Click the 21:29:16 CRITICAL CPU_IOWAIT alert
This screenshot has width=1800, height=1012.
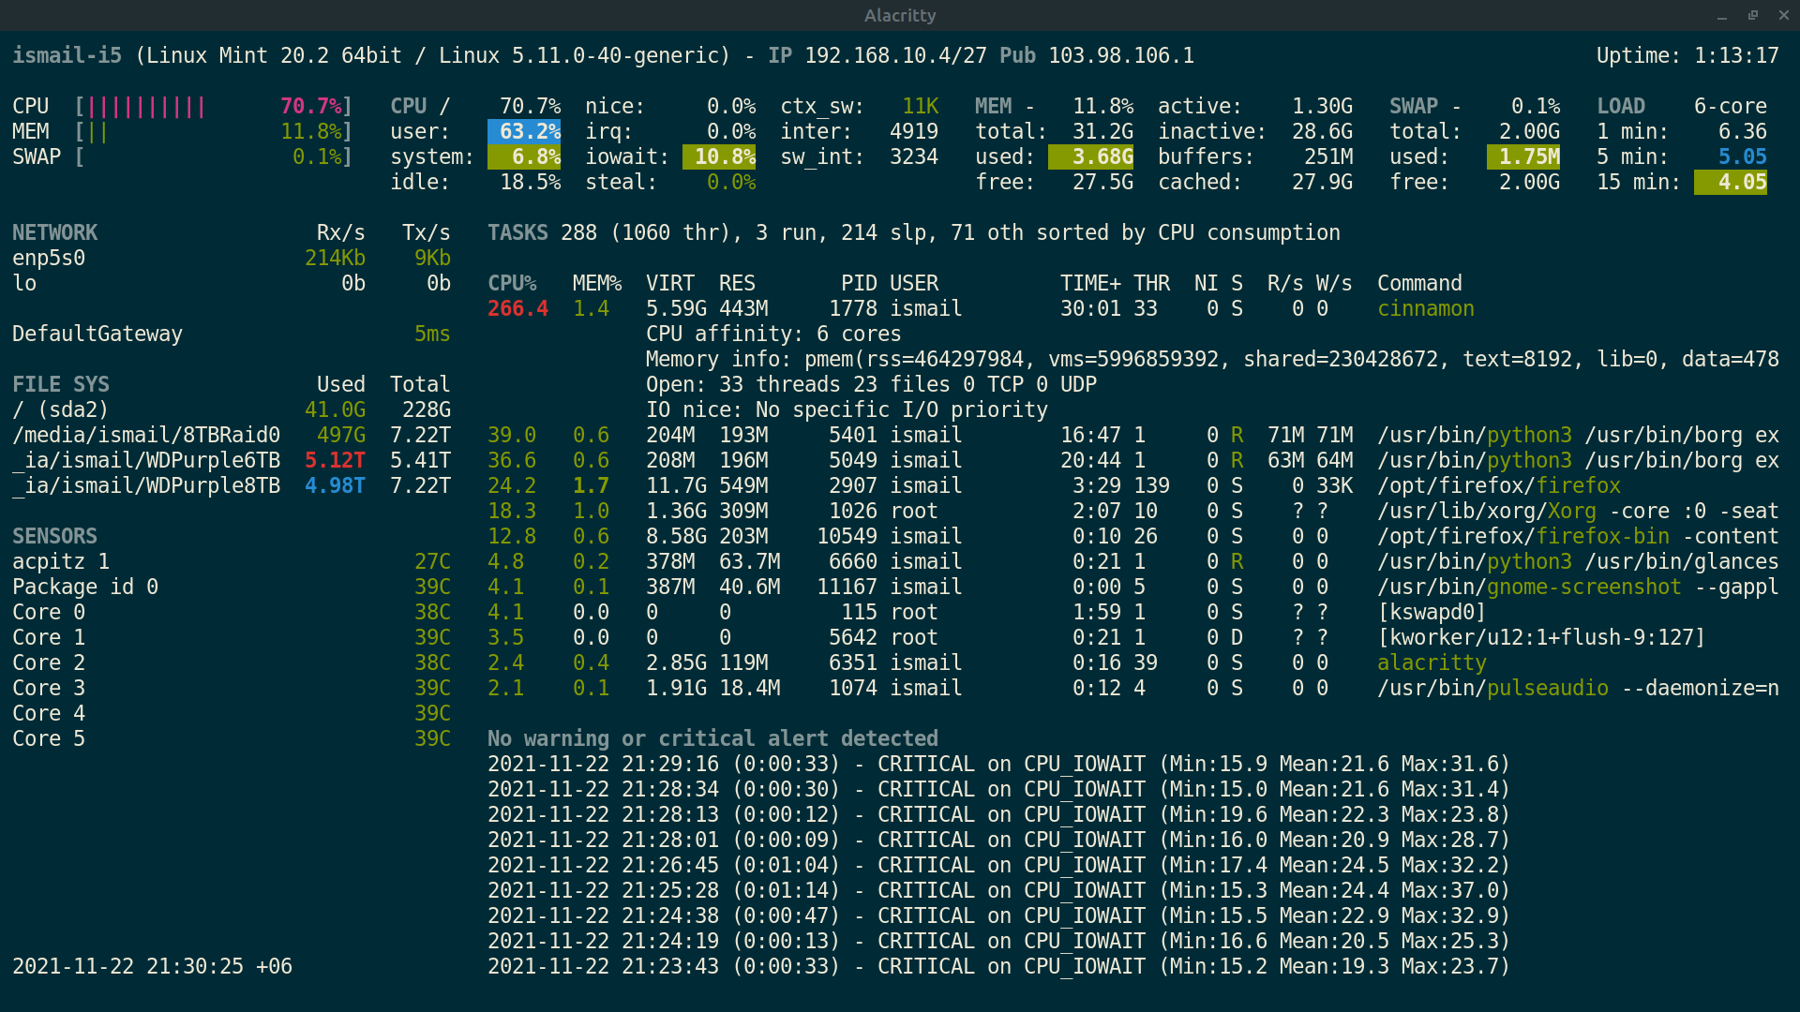pos(999,765)
